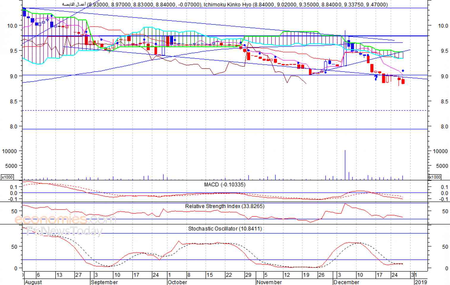Viewport: 450px width, 285px height.
Task: Click the blue question mark on the chart
Action: coord(376,78)
